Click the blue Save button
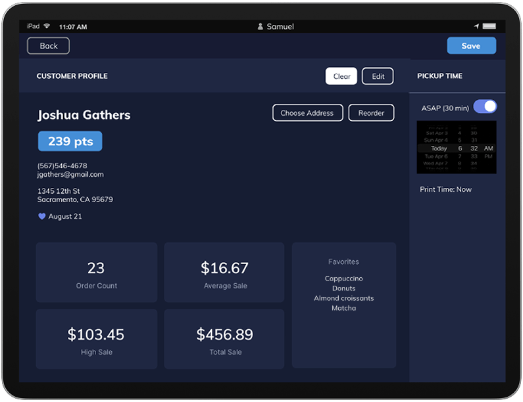 click(x=471, y=45)
